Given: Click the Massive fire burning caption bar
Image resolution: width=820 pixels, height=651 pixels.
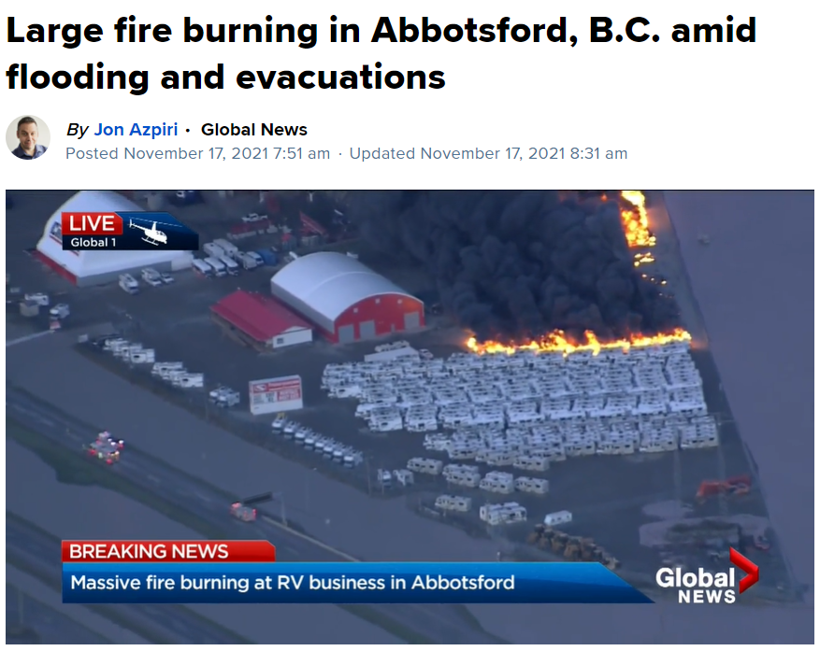Looking at the screenshot, I should click(x=345, y=583).
